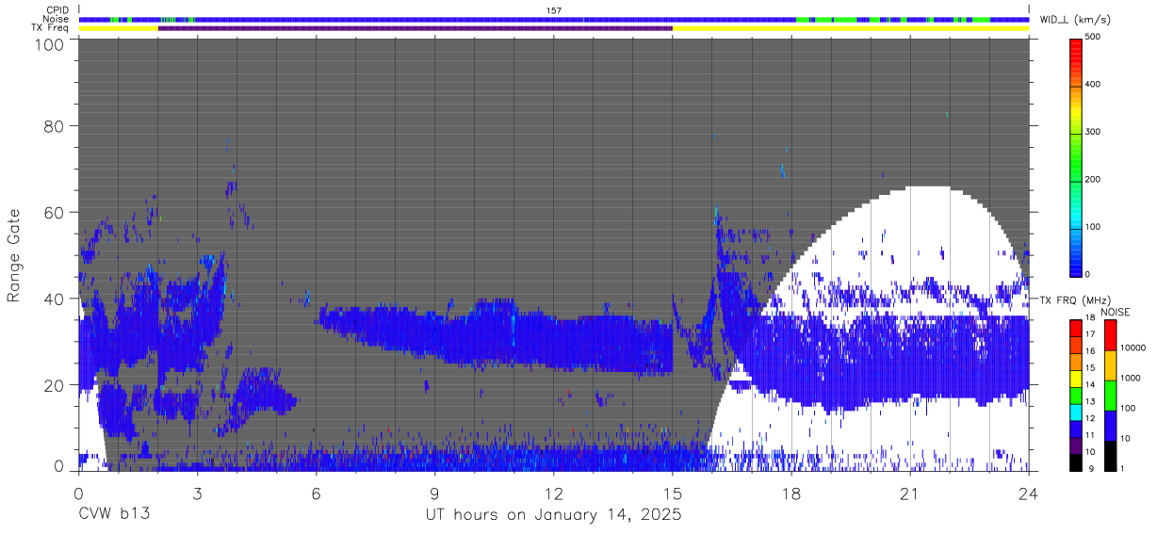Click the 9 label on TX FRQ legend
The image size is (1157, 534).
tap(1089, 469)
